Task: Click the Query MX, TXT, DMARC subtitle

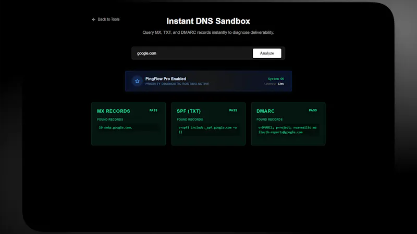Action: 208,33
